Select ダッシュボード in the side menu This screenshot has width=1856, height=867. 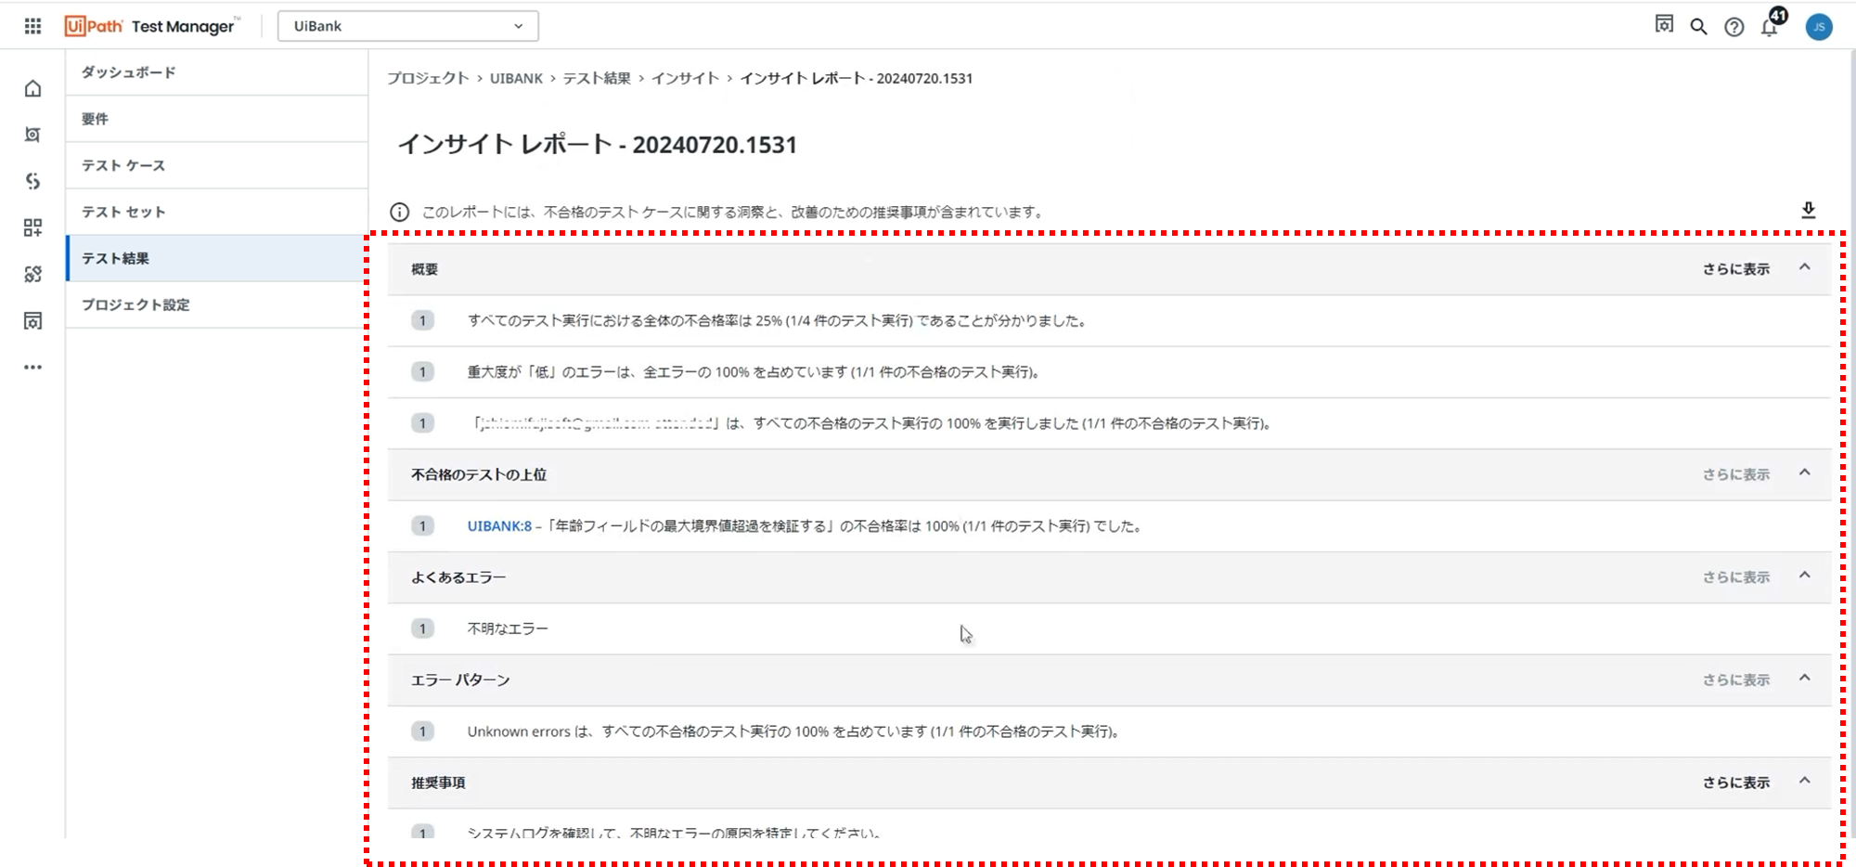[217, 72]
